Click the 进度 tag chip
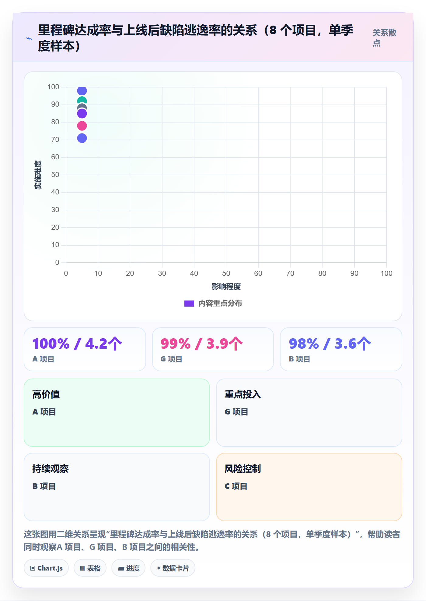Image resolution: width=426 pixels, height=601 pixels. coord(128,568)
